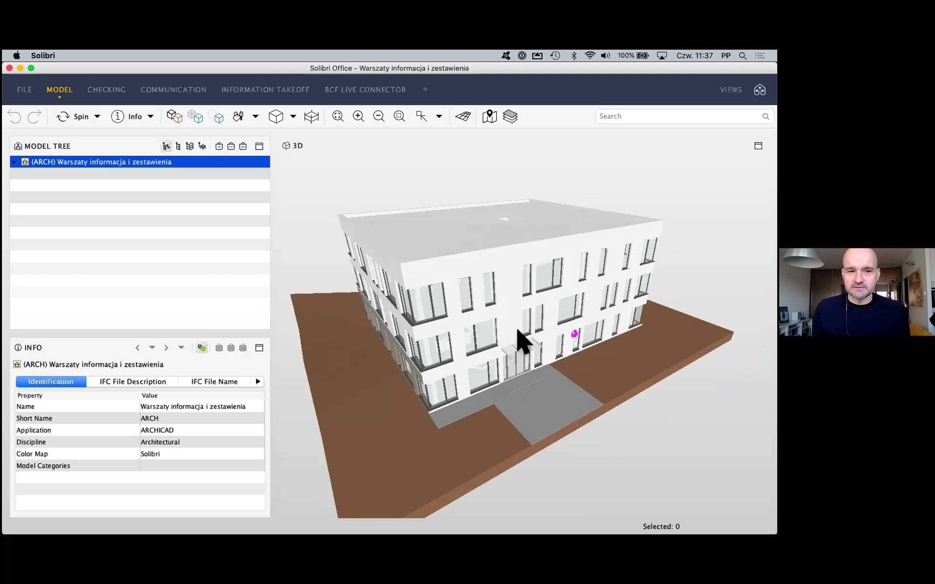This screenshot has width=935, height=584.
Task: Switch to the COMMUNICATION tab
Action: (173, 90)
